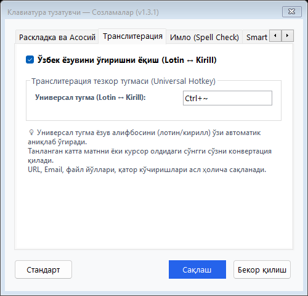Close the settings window
The image size is (308, 296).
[x=292, y=12]
